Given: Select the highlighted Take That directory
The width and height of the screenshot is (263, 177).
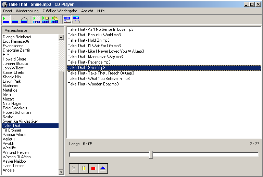Looking at the screenshot, I should [x=30, y=126].
